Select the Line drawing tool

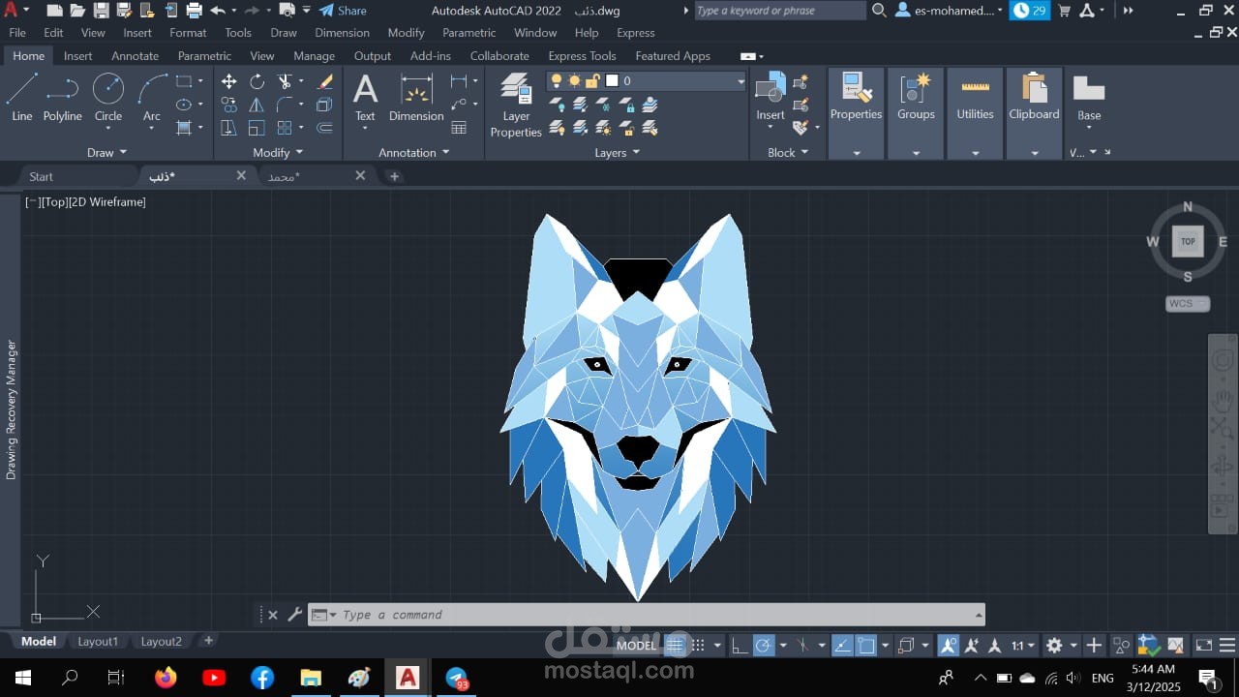pos(21,97)
